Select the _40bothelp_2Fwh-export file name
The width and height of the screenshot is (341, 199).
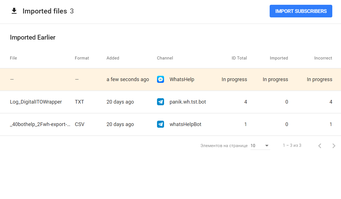(x=40, y=124)
